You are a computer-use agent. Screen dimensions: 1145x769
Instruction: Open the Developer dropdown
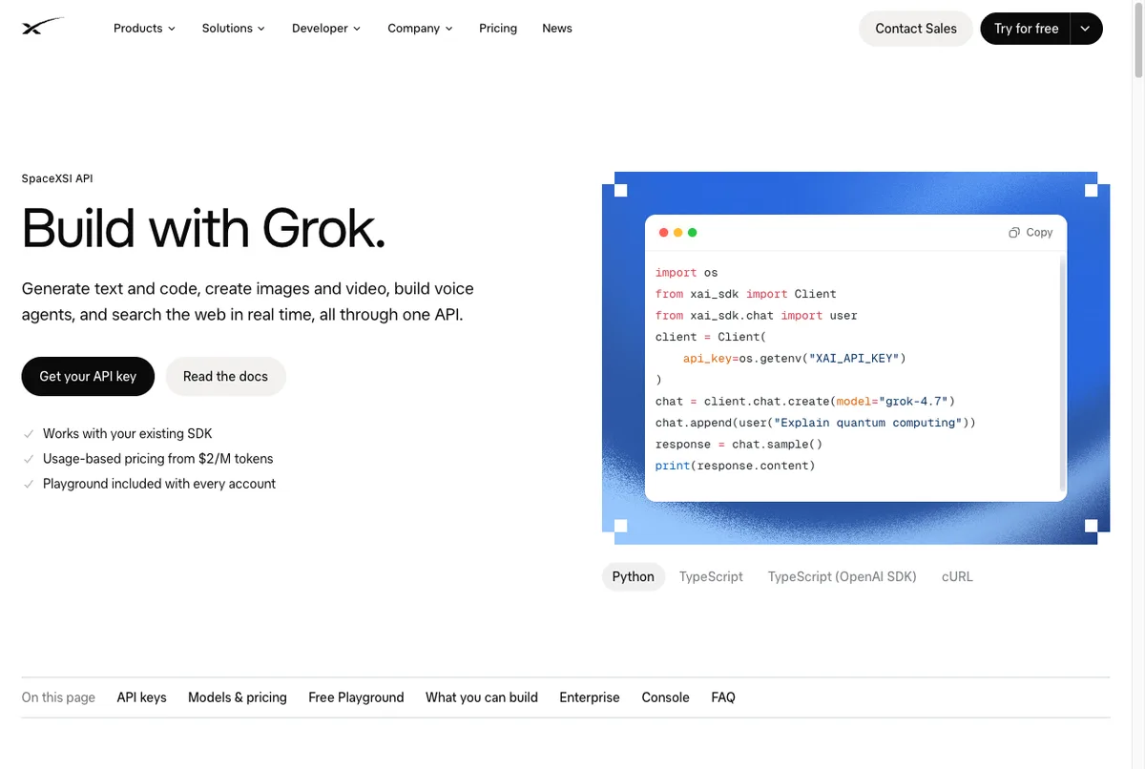[326, 29]
